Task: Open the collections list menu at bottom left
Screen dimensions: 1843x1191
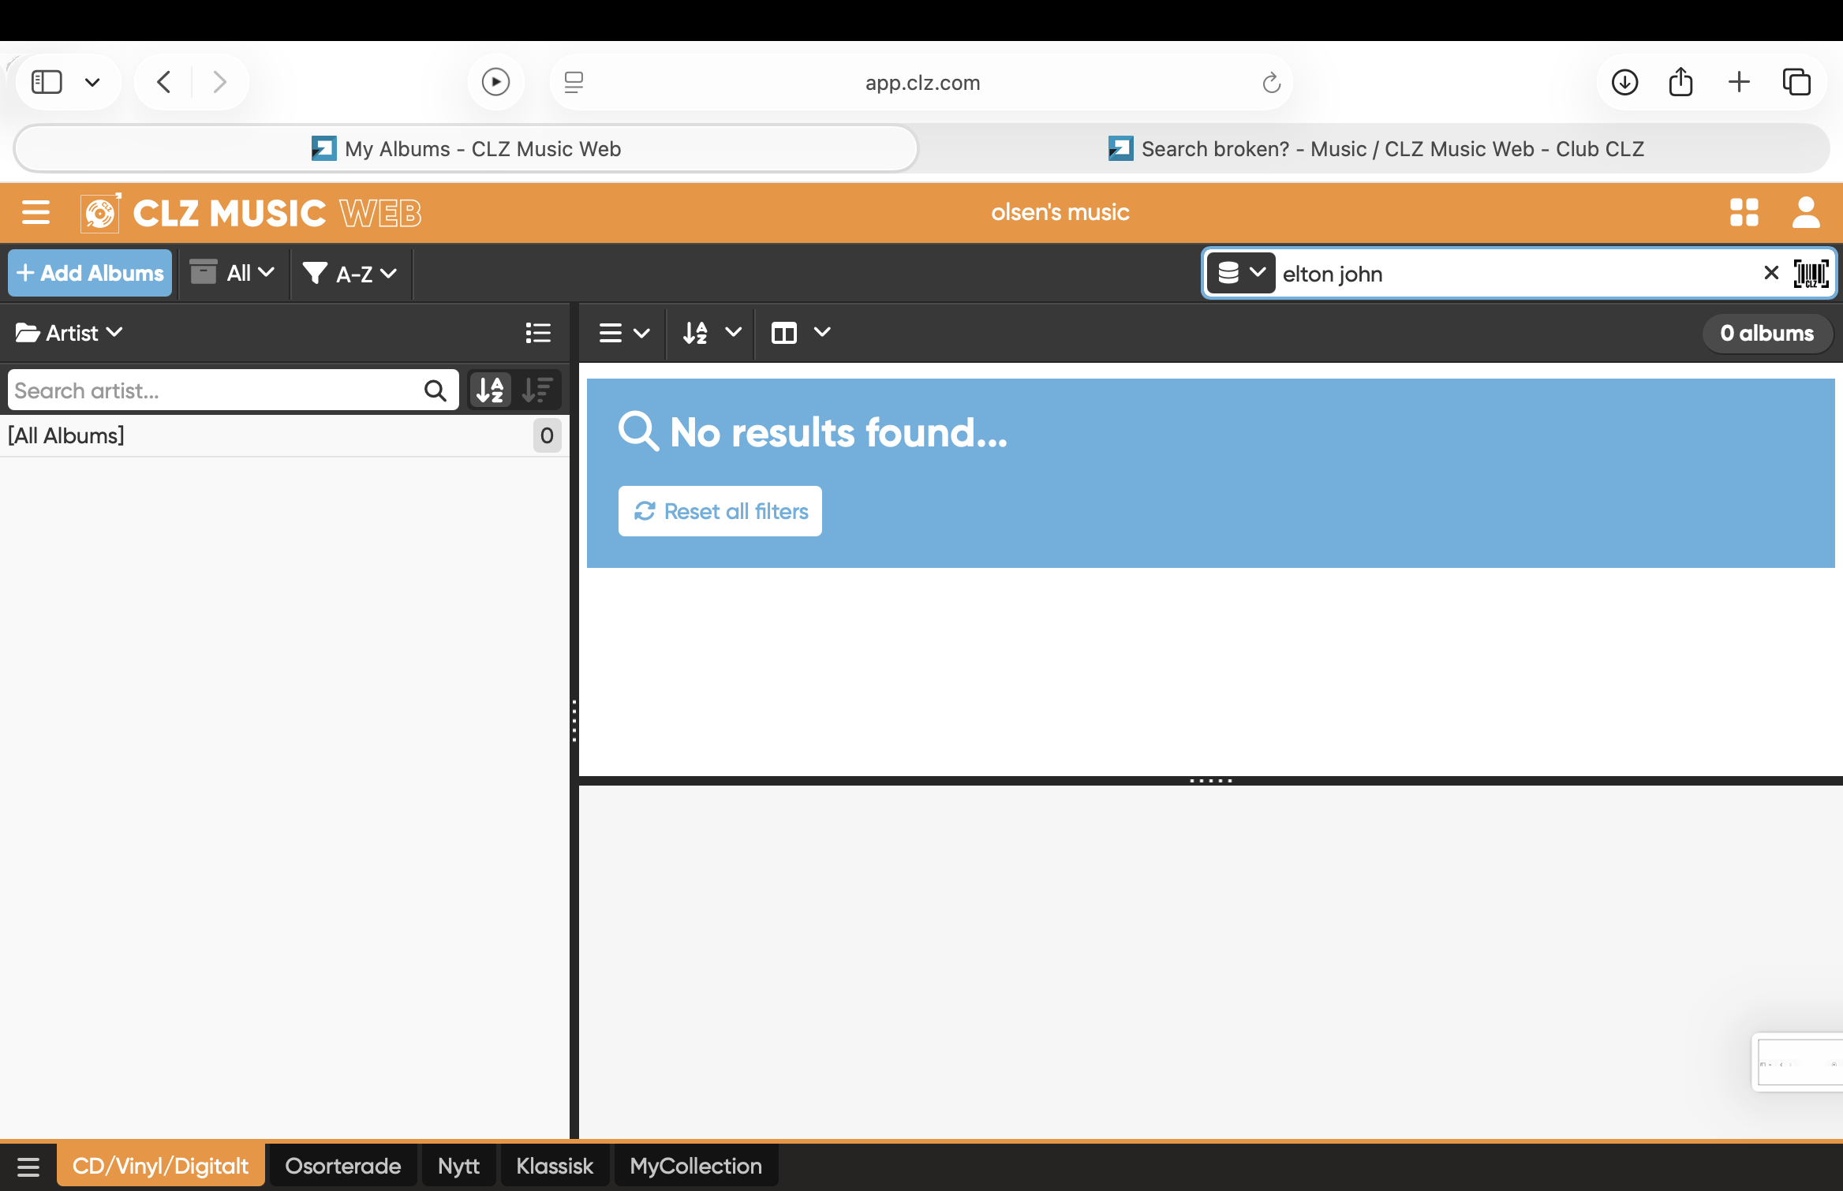Action: tap(28, 1166)
